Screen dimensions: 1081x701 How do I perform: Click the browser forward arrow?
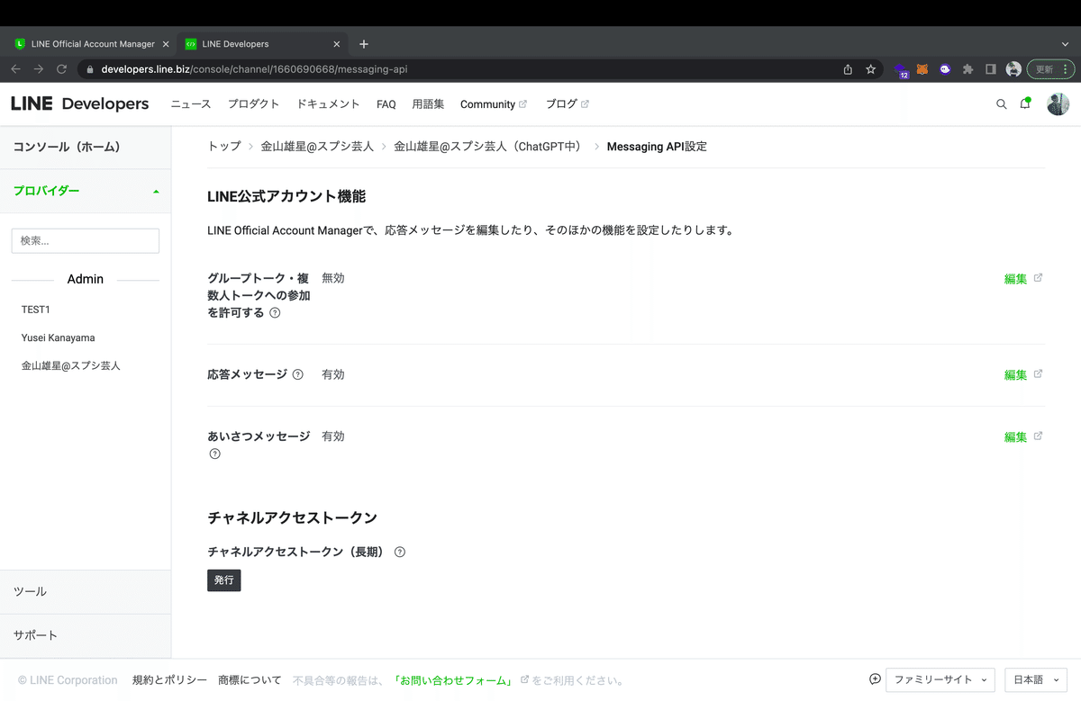point(39,69)
